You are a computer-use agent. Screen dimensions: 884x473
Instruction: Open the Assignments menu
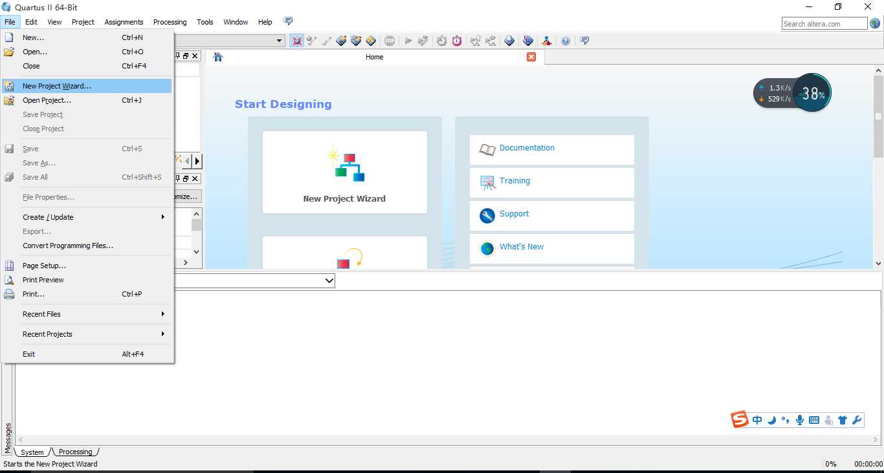[x=124, y=22]
